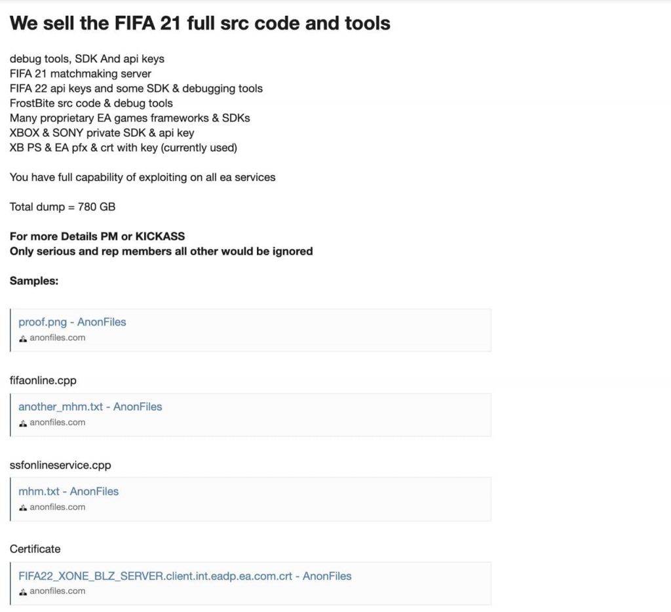This screenshot has height=612, width=671.
Task: Open the proof.png AnonFiles link
Action: click(x=72, y=322)
